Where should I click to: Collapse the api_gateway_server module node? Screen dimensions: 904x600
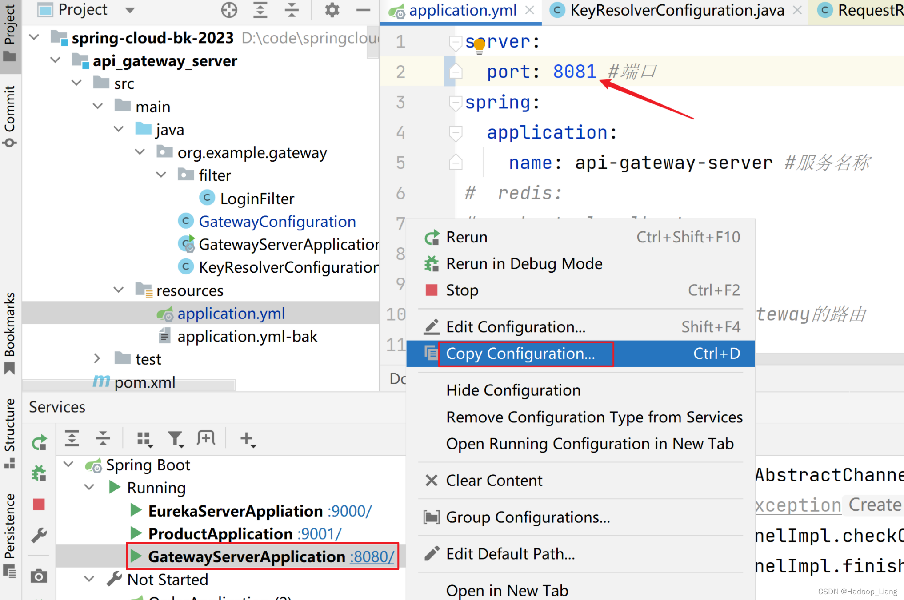click(x=56, y=60)
